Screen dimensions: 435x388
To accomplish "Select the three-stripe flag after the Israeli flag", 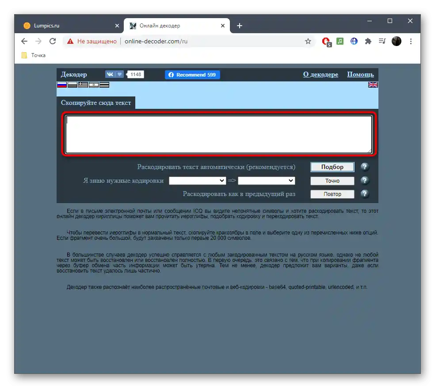I will click(x=104, y=85).
